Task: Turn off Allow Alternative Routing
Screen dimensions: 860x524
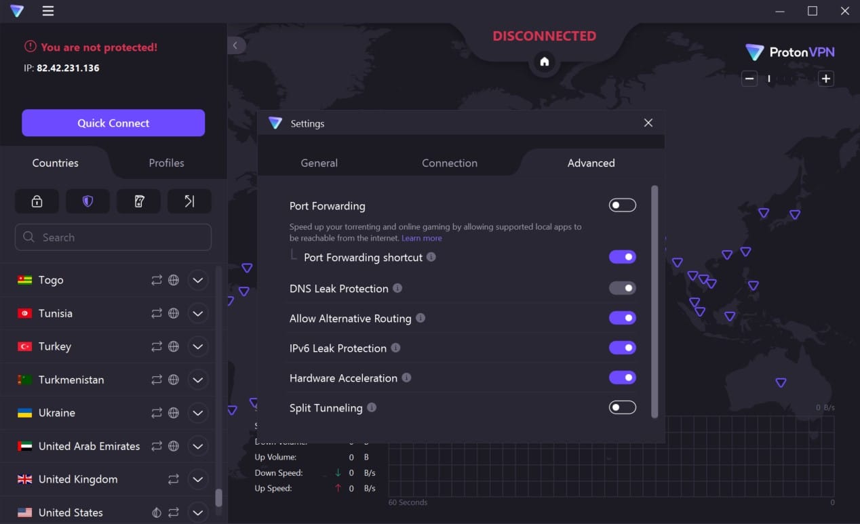Action: point(622,318)
